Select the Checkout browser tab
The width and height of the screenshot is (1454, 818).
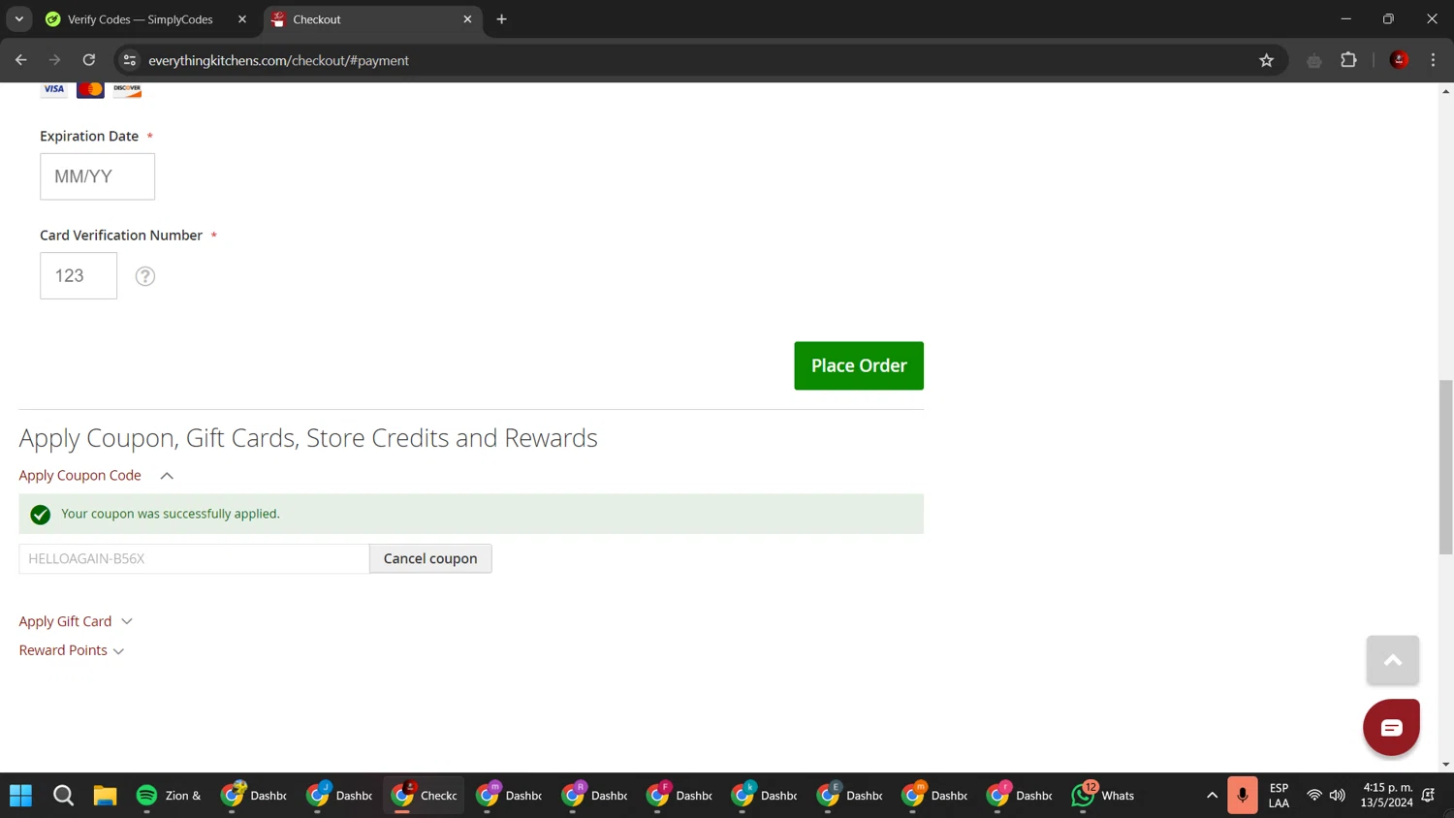point(373,19)
